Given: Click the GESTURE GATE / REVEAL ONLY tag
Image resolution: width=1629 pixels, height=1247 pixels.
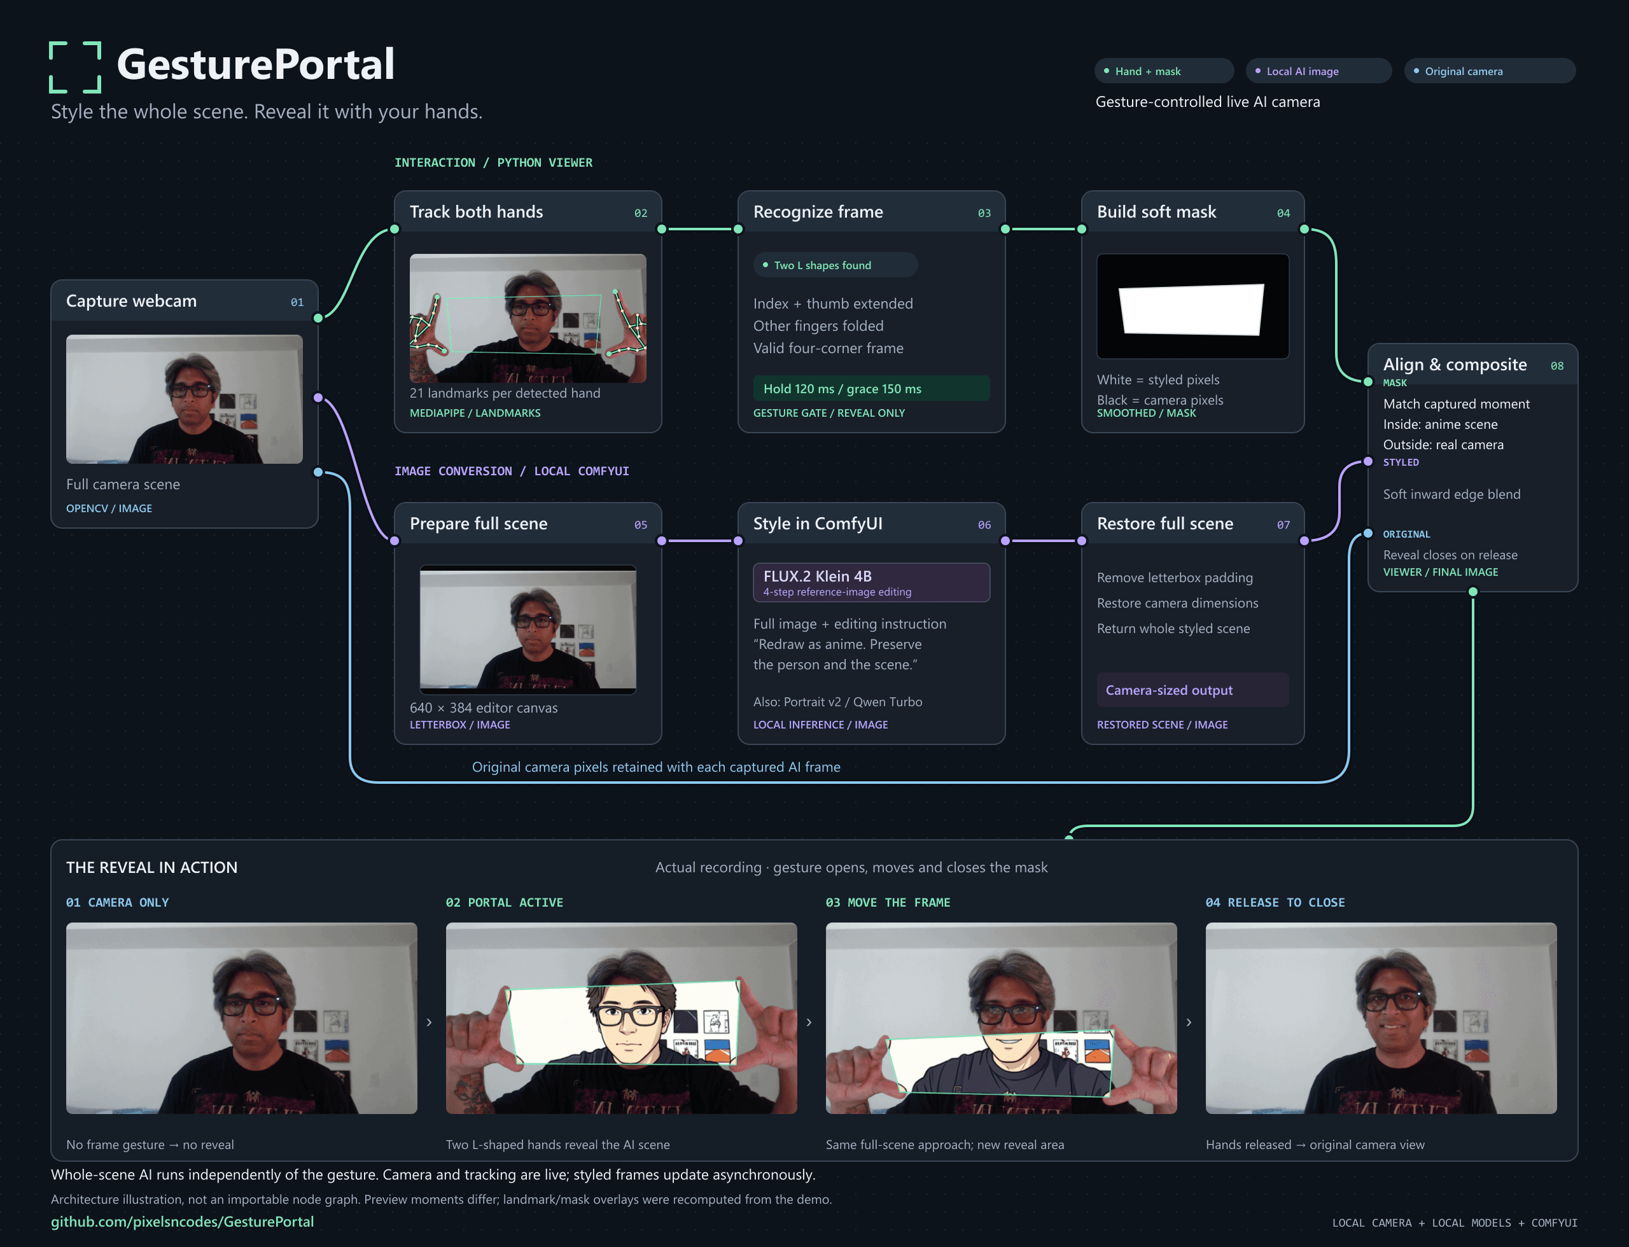Looking at the screenshot, I should point(829,413).
